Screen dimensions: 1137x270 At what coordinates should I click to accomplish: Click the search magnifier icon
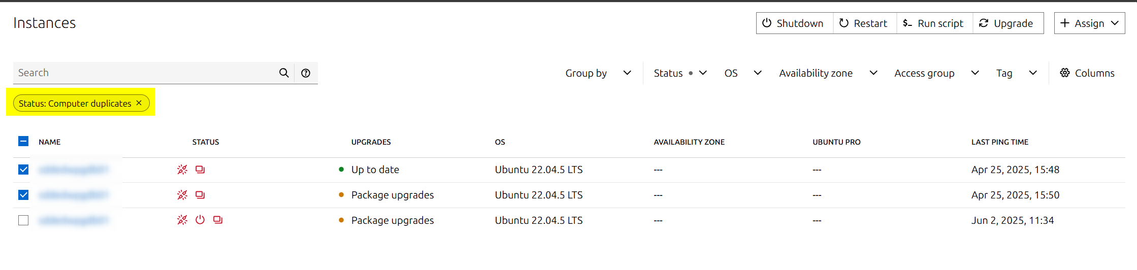point(284,73)
